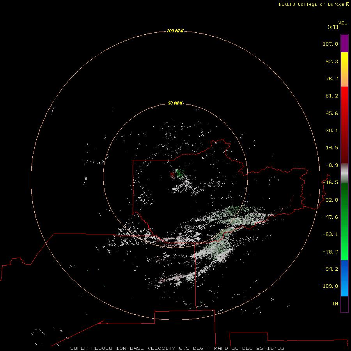
Task: Click the 50 NMI range ring label
Action: (175, 103)
